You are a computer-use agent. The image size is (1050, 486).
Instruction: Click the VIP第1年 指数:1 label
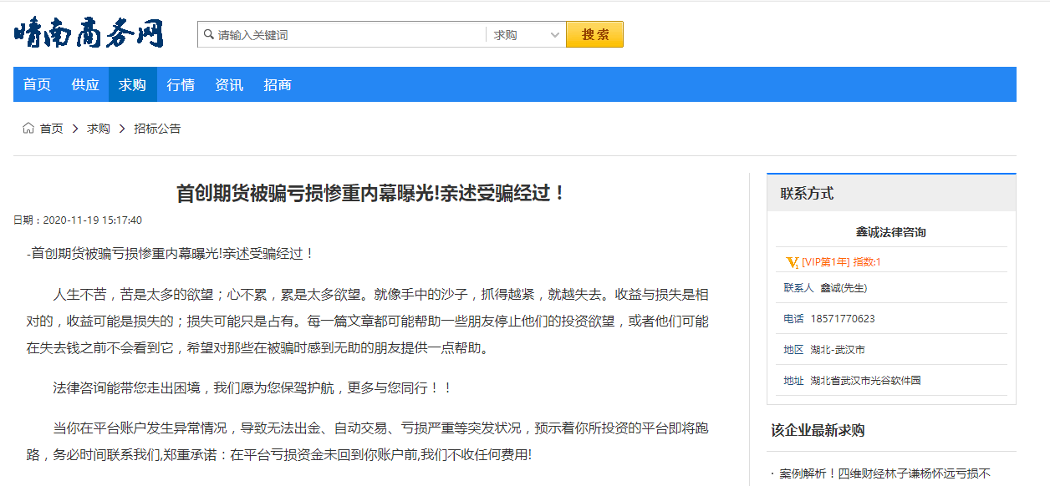click(x=841, y=262)
